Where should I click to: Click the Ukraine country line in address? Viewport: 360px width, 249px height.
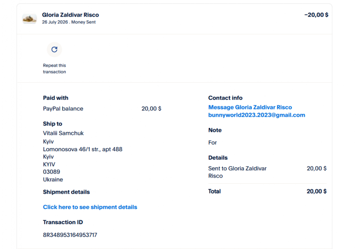coord(53,179)
